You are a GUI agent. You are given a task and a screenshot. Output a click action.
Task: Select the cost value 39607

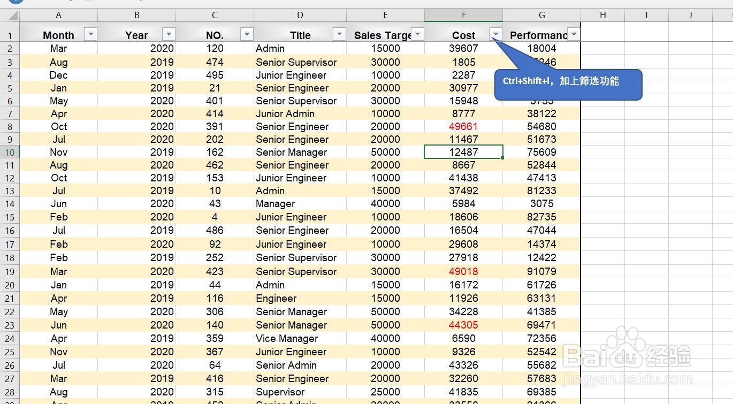[463, 48]
